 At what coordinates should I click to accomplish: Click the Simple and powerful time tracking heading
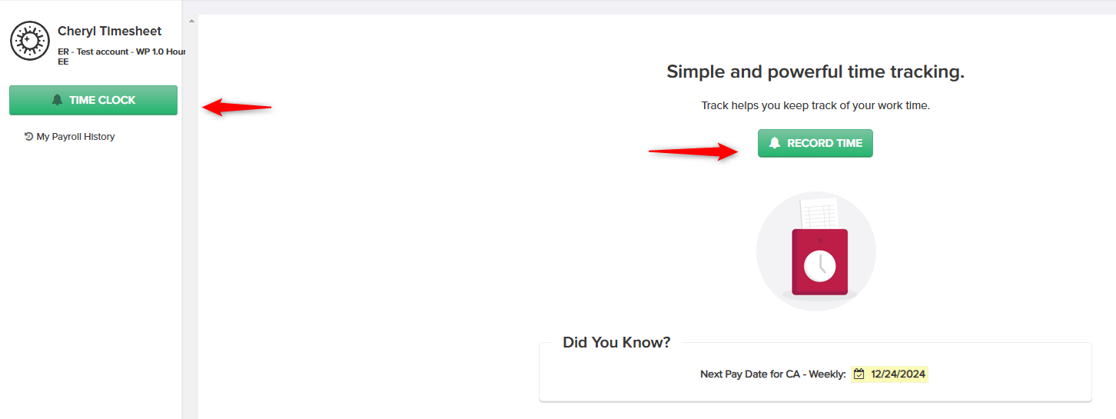tap(815, 72)
